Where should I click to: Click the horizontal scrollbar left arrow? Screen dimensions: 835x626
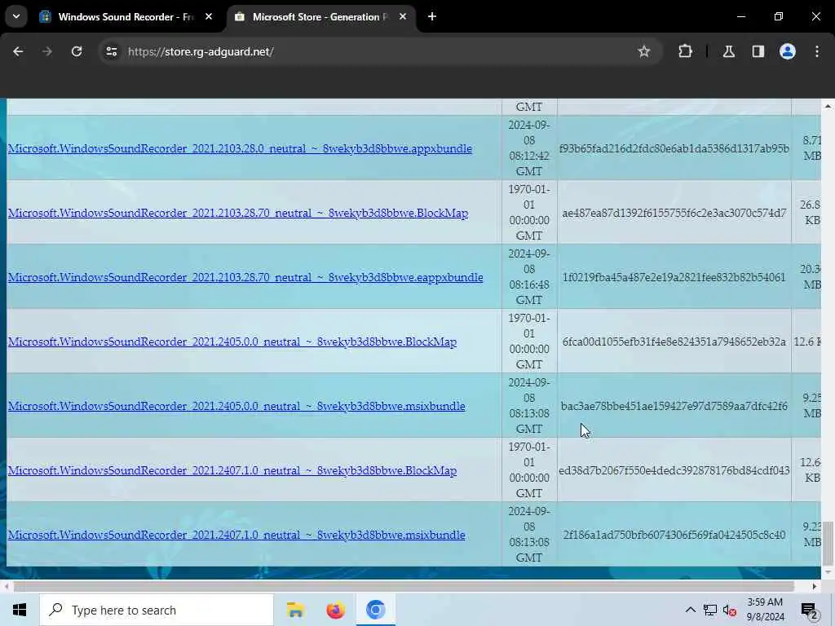click(x=7, y=587)
